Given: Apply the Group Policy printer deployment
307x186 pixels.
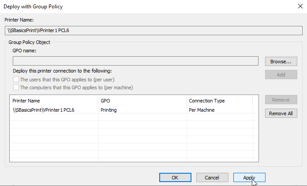Looking at the screenshot, I should coord(249,177).
